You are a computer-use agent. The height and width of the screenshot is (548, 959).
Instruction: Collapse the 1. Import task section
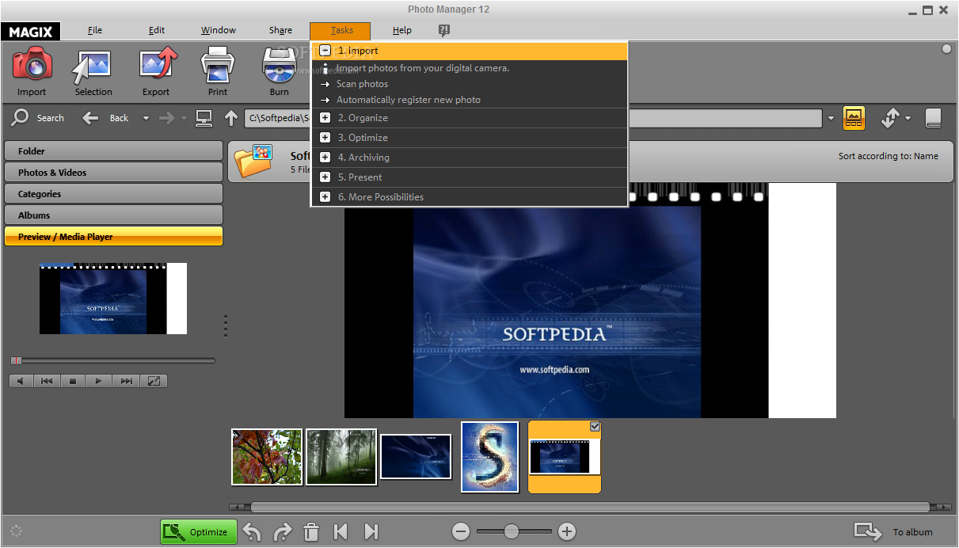[x=325, y=51]
